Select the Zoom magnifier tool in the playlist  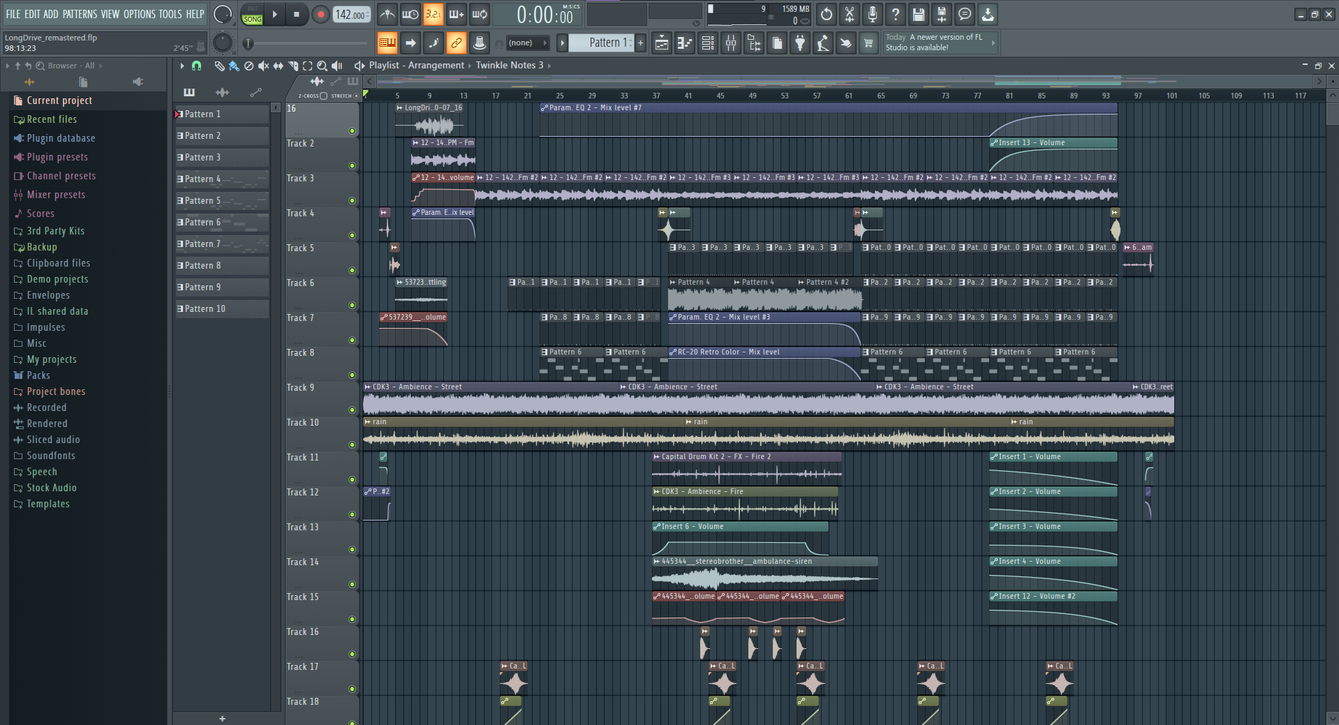coord(322,66)
